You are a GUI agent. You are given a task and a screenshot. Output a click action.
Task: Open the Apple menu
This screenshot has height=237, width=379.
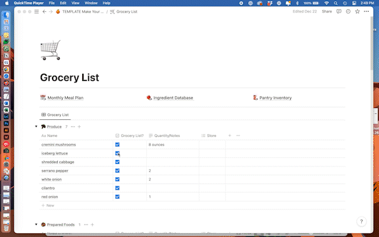[7, 3]
